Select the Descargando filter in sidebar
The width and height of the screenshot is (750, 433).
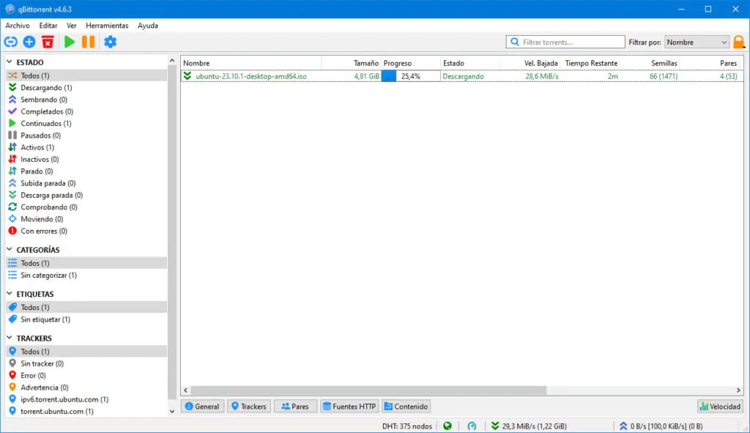coord(45,88)
